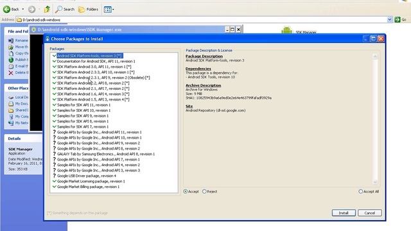
Task: Choose the Reject radio button
Action: point(204,192)
